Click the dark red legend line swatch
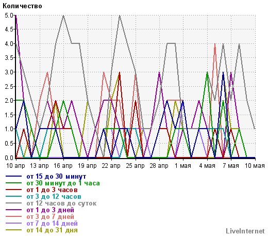 (x=14, y=190)
